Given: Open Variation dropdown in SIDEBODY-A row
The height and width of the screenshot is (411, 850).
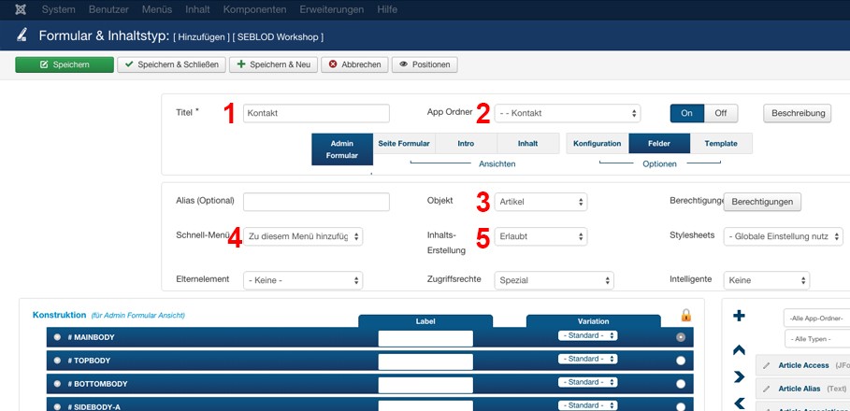Looking at the screenshot, I should pyautogui.click(x=587, y=405).
